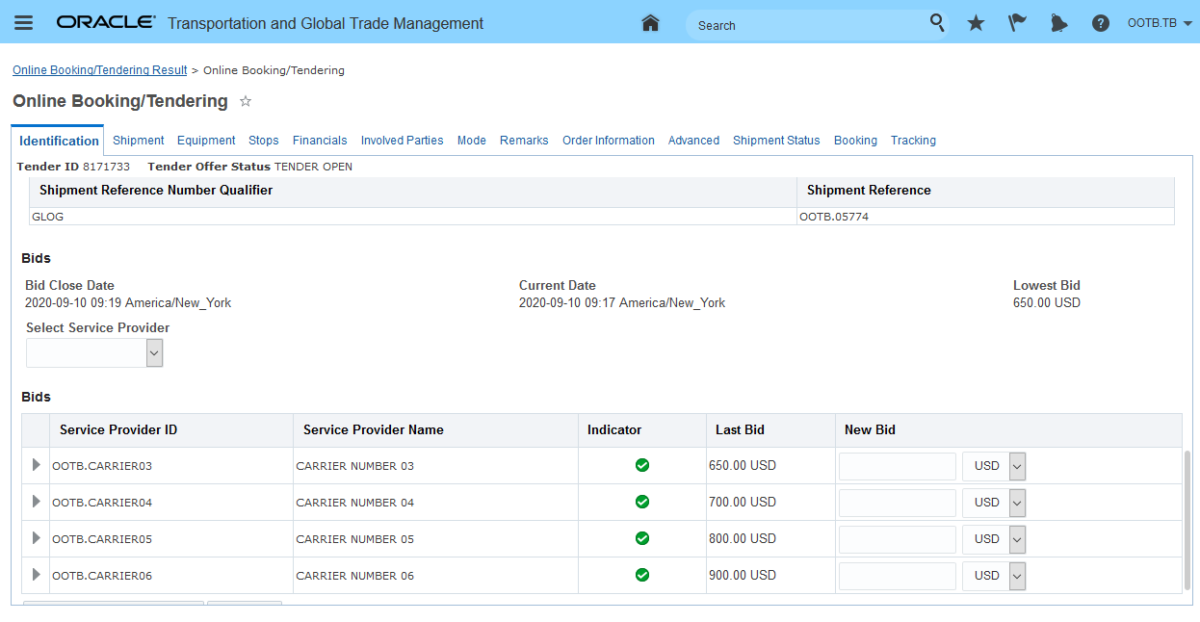Image resolution: width=1200 pixels, height=622 pixels.
Task: Expand the OOTB.CARRIER05 row
Action: [37, 538]
